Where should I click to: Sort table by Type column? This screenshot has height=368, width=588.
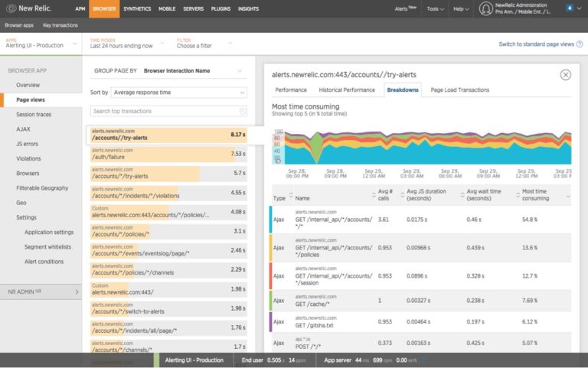point(279,197)
